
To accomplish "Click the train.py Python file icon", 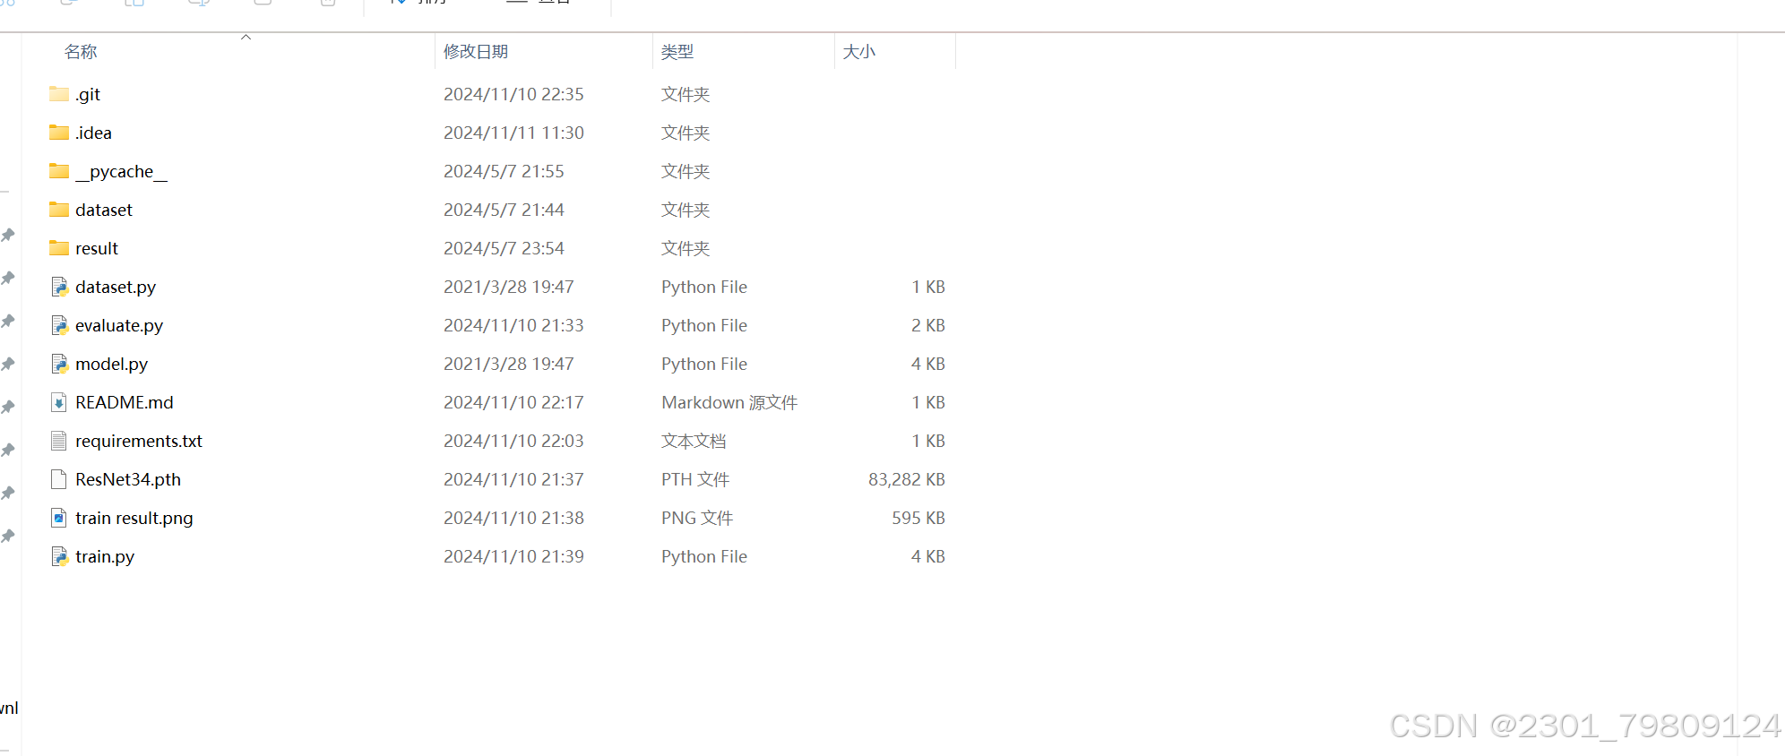I will pyautogui.click(x=59, y=556).
